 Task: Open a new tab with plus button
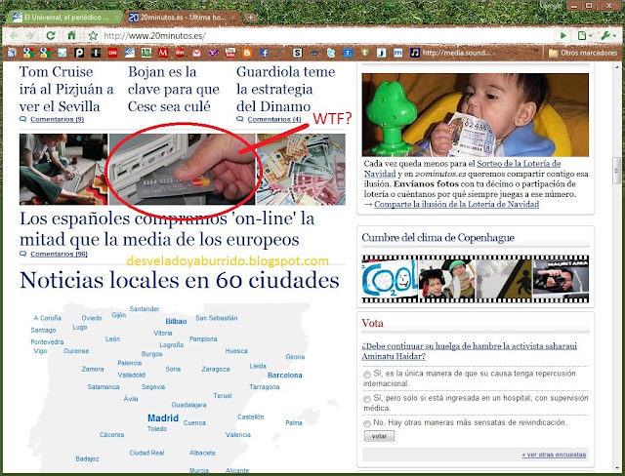click(250, 18)
